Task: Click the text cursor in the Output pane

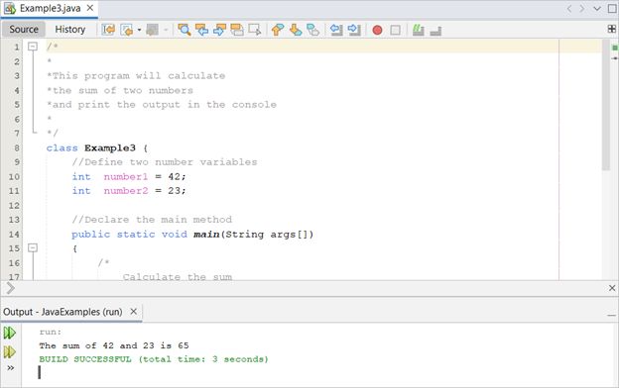Action: [x=39, y=372]
